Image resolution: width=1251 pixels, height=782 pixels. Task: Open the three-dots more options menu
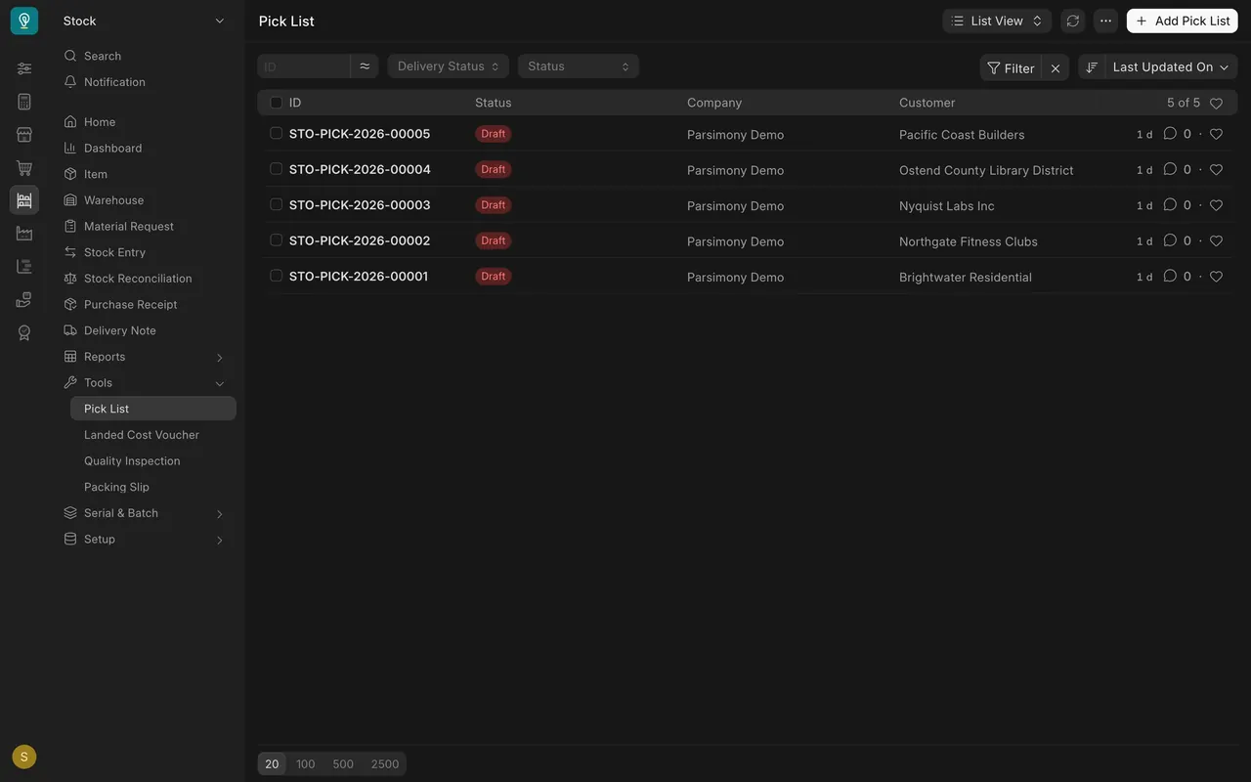1105,21
